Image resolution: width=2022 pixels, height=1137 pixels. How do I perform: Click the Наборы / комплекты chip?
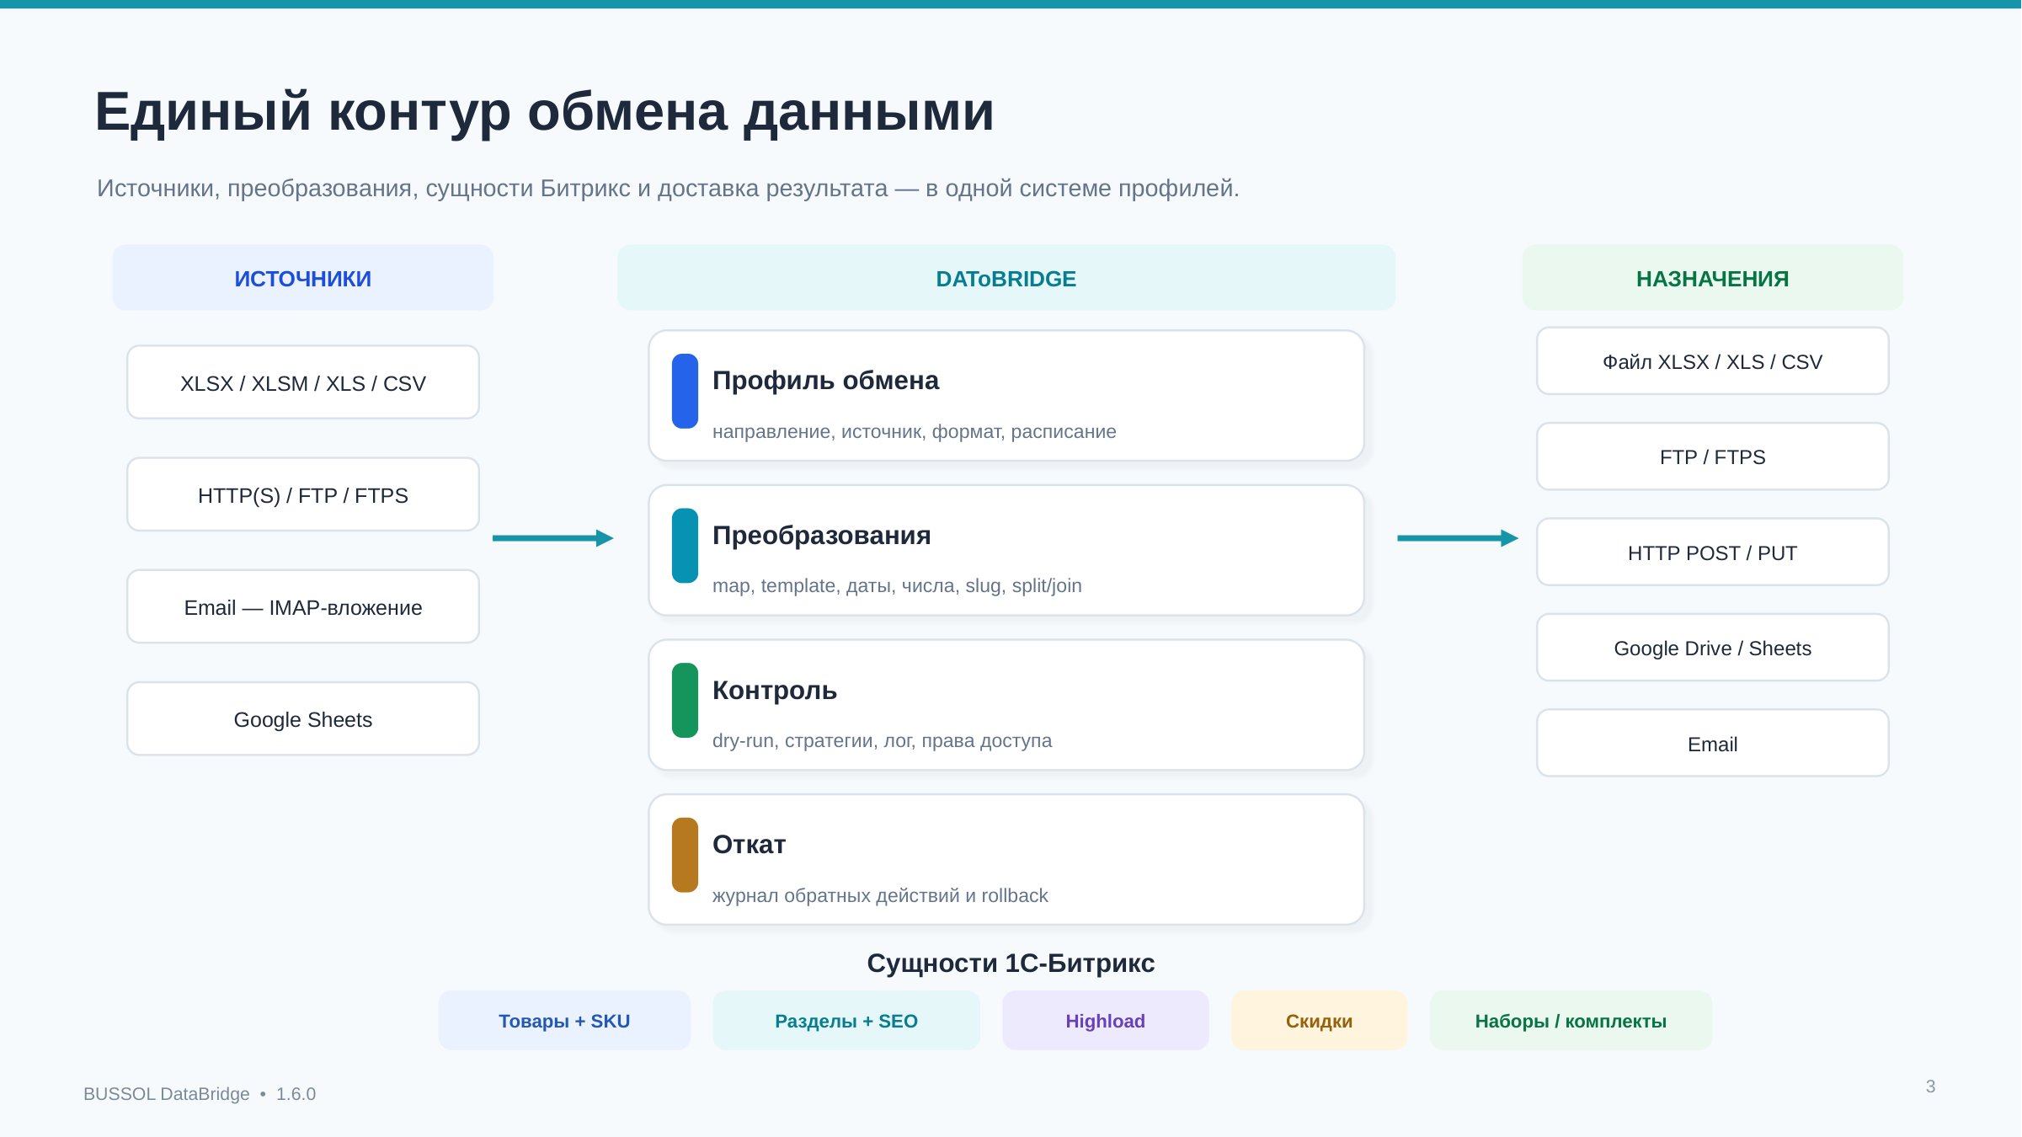click(x=1571, y=1021)
